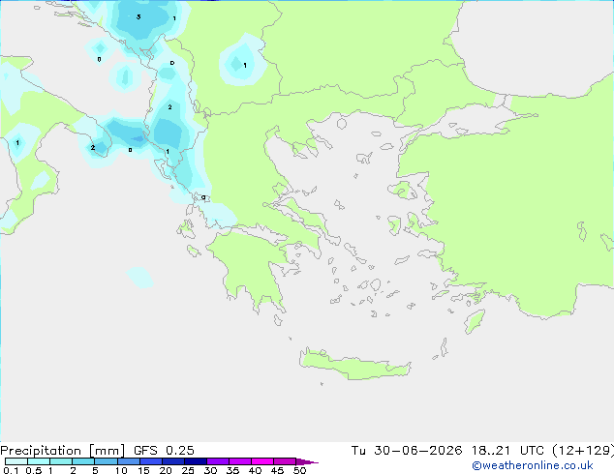
Task: Click the "20" legend scale label
Action: pyautogui.click(x=166, y=470)
